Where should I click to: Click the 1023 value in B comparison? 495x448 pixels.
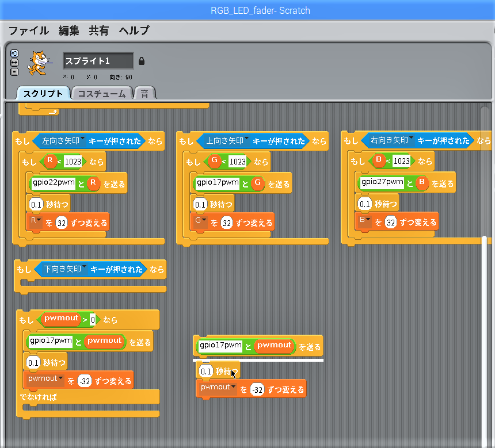pyautogui.click(x=402, y=161)
